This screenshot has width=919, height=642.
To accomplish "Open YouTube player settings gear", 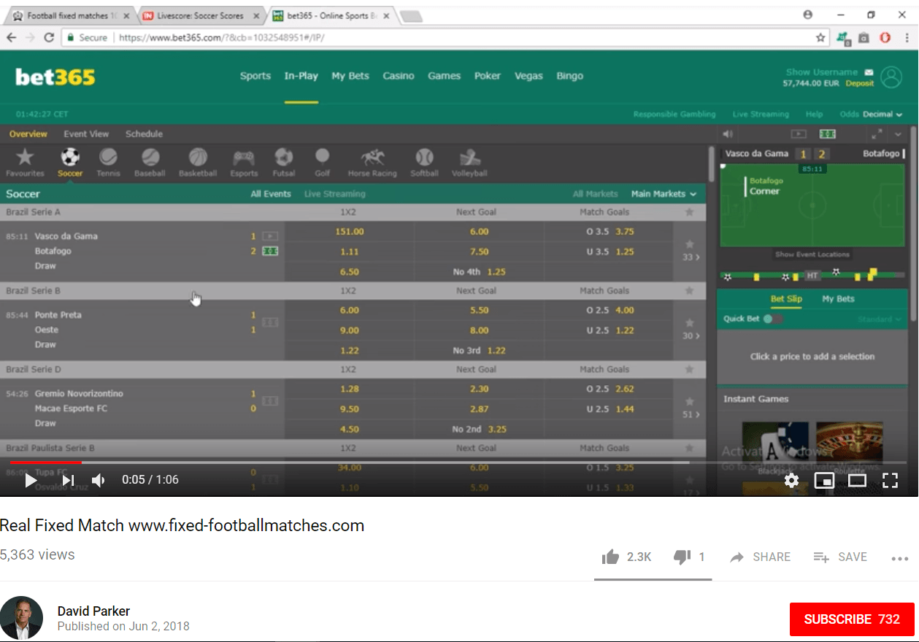I will pyautogui.click(x=791, y=480).
